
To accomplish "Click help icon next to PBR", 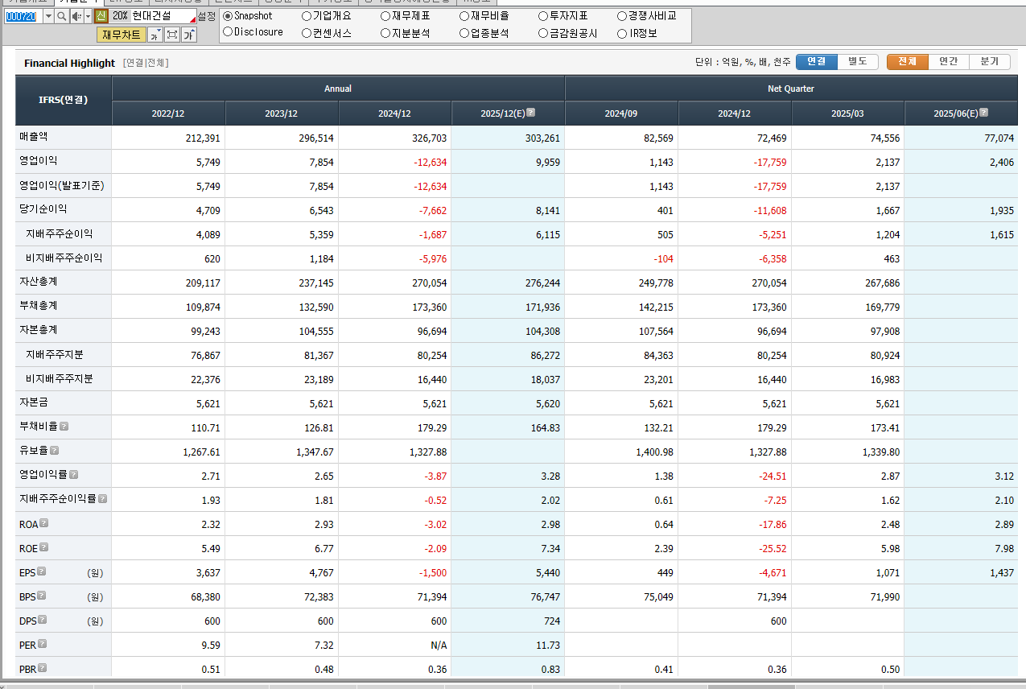I will (43, 668).
